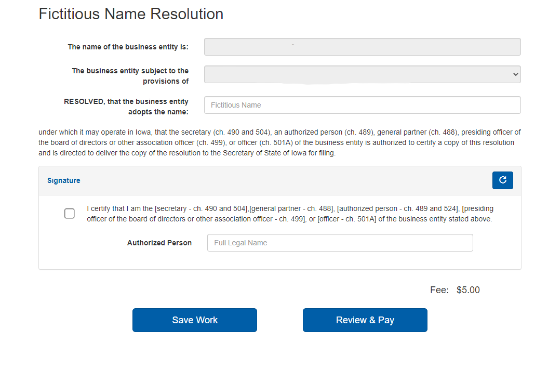
Task: Click the Authorized Person label
Action: (x=159, y=242)
